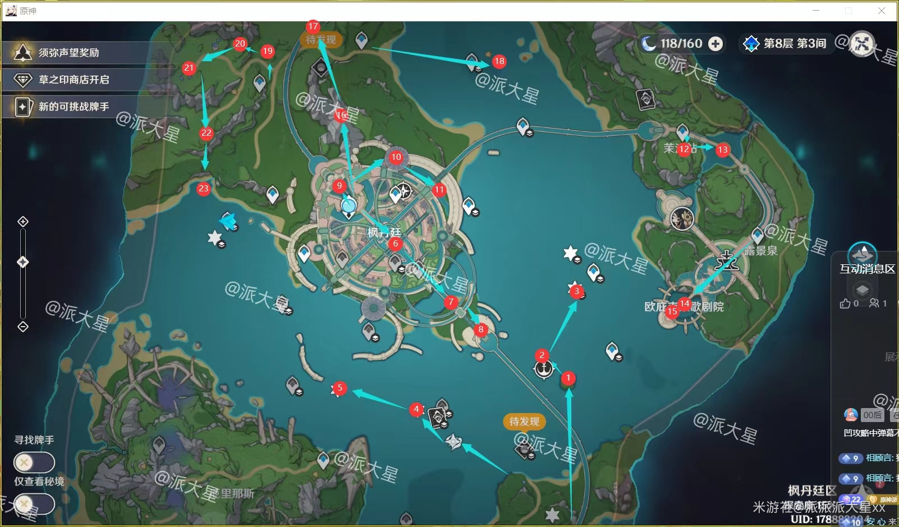The image size is (899, 527).
Task: Click the 待发现 label in southern sea
Action: click(524, 421)
